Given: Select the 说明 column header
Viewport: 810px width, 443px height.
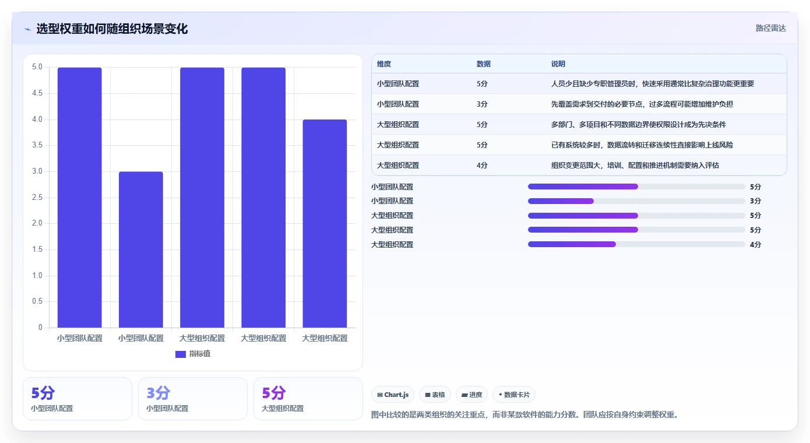Looking at the screenshot, I should click(558, 64).
